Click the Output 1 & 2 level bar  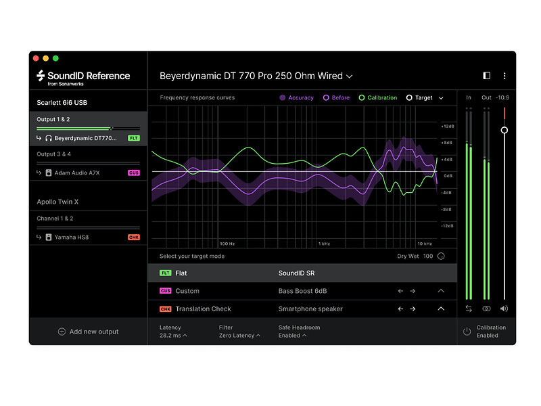89,129
